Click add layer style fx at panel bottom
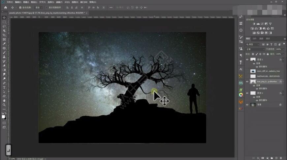 tap(258, 158)
